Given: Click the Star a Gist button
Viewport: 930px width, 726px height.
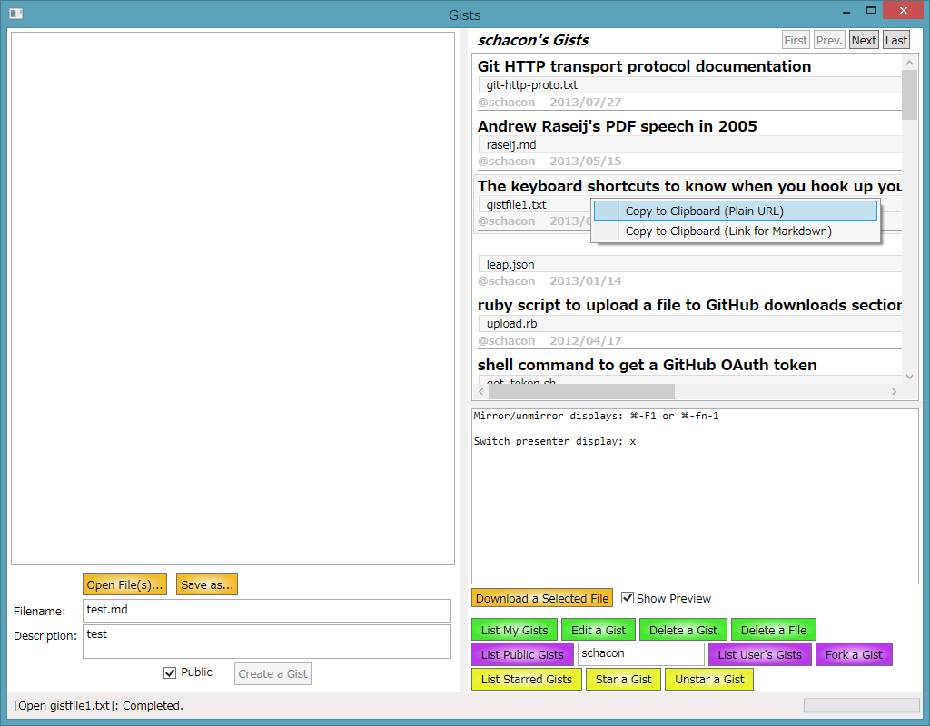Looking at the screenshot, I should click(623, 679).
